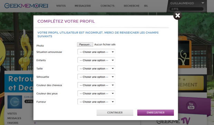214x125 pixels.
Task: Click the Continuer button
Action: [115, 113]
